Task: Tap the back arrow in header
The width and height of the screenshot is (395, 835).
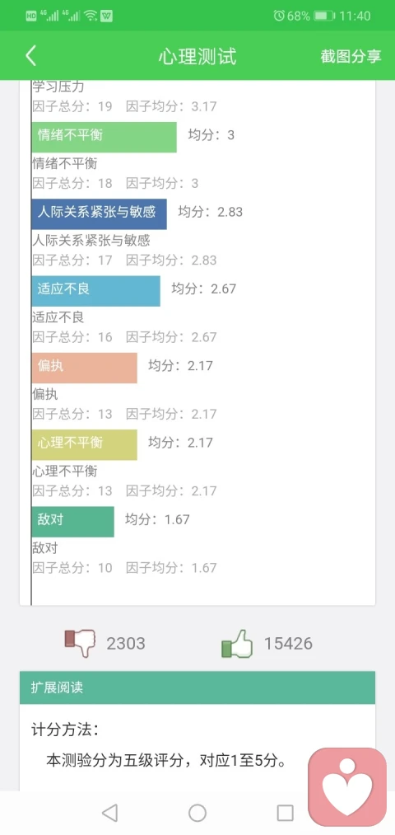Action: [x=30, y=56]
